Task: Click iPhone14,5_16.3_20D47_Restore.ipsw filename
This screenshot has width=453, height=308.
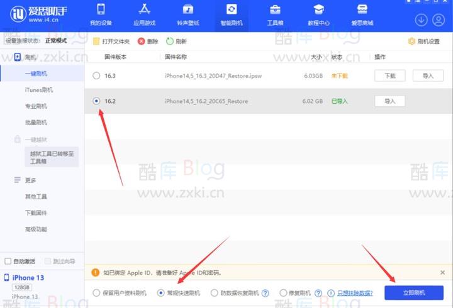Action: click(x=213, y=75)
